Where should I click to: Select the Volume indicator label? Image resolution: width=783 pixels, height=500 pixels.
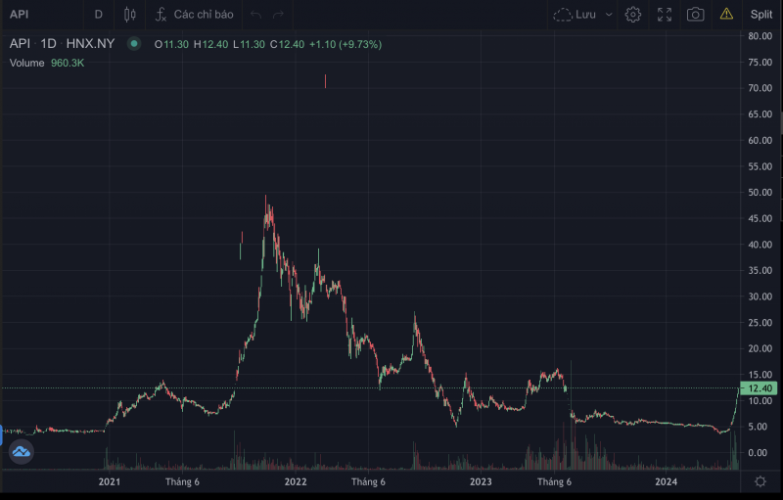[x=27, y=63]
